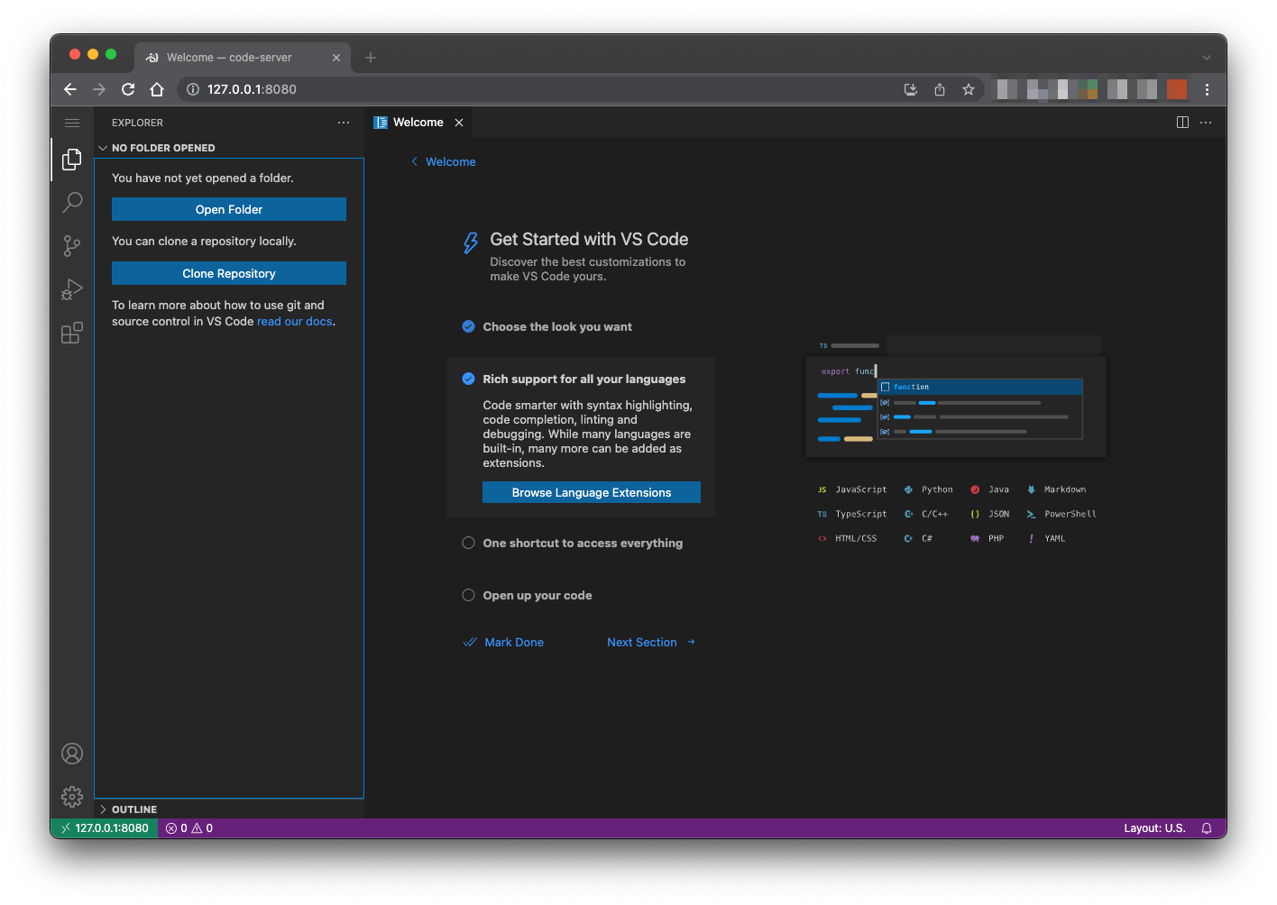Image resolution: width=1277 pixels, height=905 pixels.
Task: Open the Accounts menu icon
Action: 72,754
